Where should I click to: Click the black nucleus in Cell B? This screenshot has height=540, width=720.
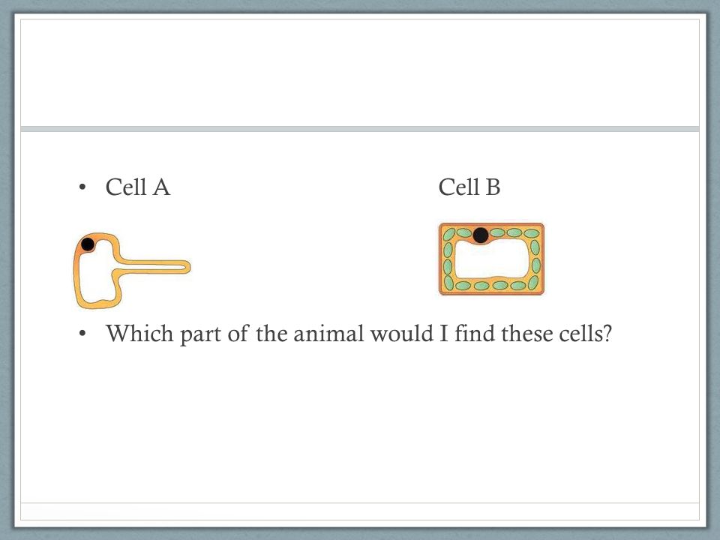[480, 235]
